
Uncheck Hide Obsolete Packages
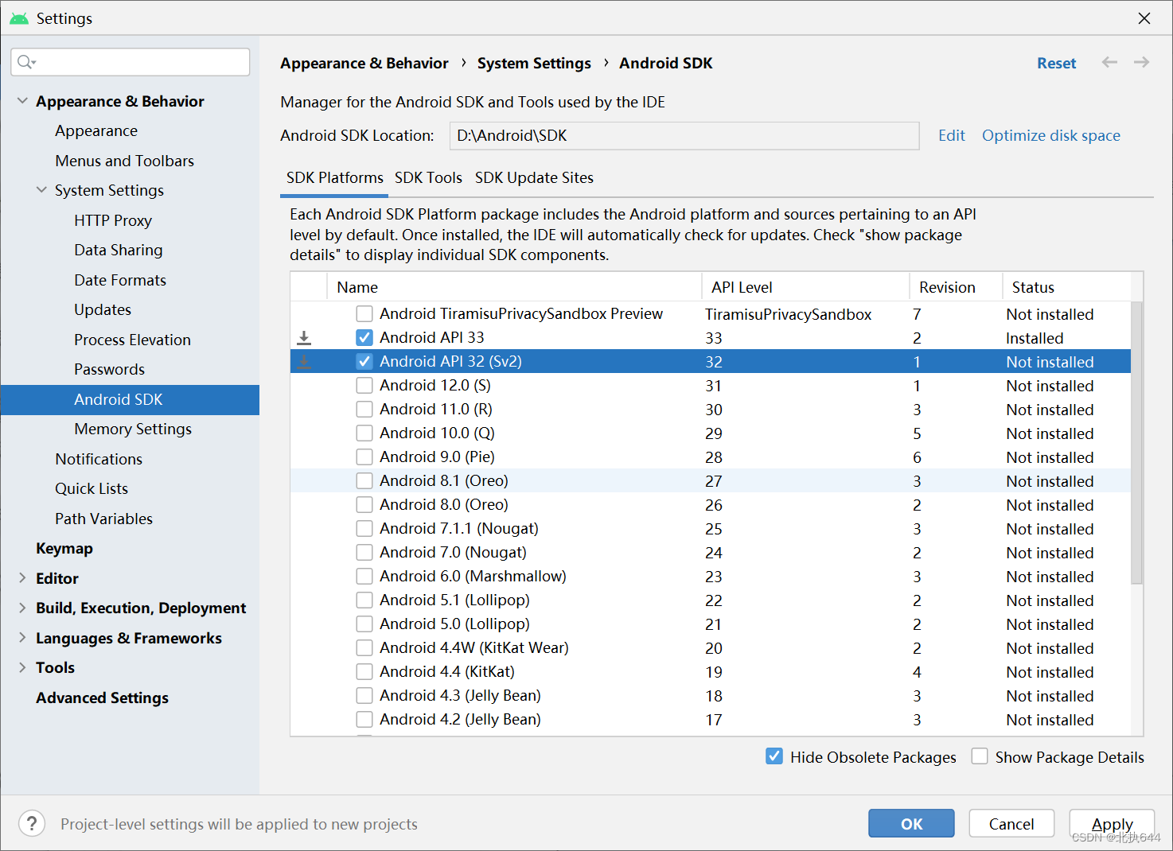click(x=774, y=756)
